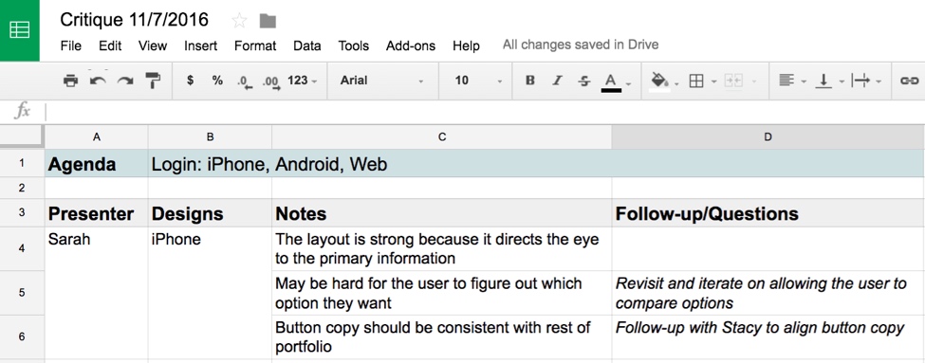The image size is (925, 363).
Task: Open the text color picker
Action: (611, 82)
